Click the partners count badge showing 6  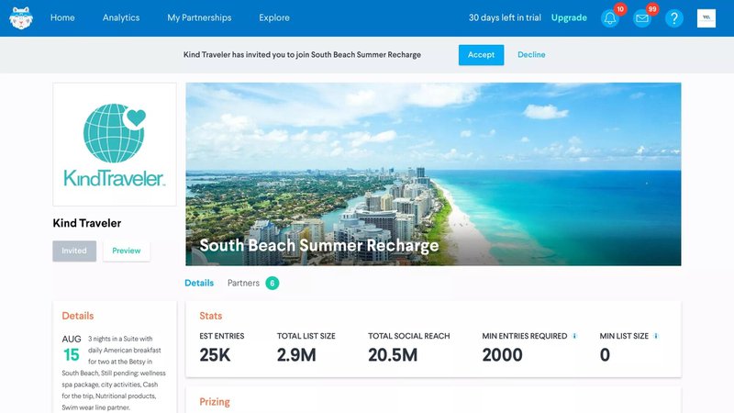click(272, 283)
